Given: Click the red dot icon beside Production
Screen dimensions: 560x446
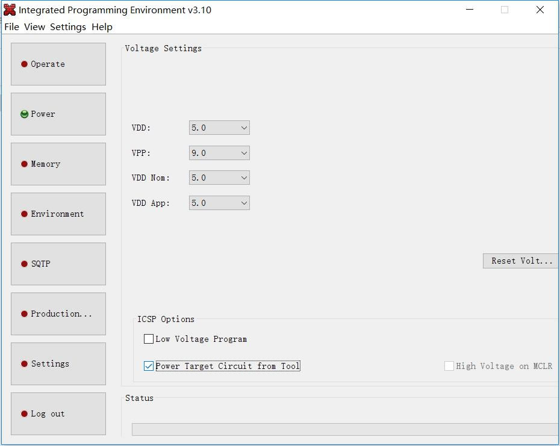Looking at the screenshot, I should pos(25,314).
